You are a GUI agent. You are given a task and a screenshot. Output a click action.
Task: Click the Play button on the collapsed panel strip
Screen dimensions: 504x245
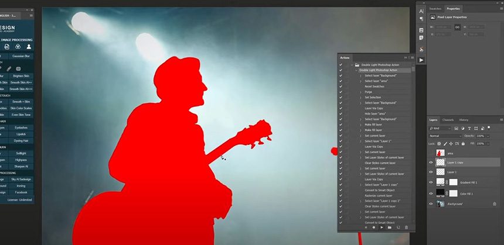[x=421, y=60]
